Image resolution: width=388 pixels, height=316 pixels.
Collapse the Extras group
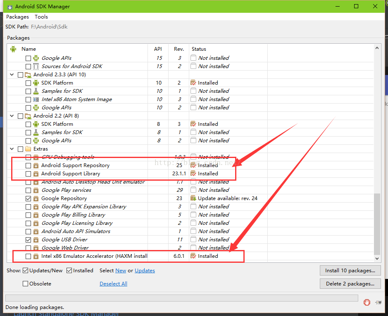pos(12,149)
